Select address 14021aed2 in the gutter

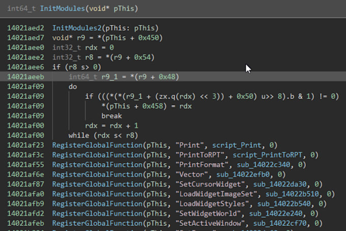coord(26,28)
